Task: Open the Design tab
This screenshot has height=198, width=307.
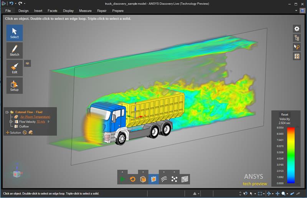Action: pos(23,11)
